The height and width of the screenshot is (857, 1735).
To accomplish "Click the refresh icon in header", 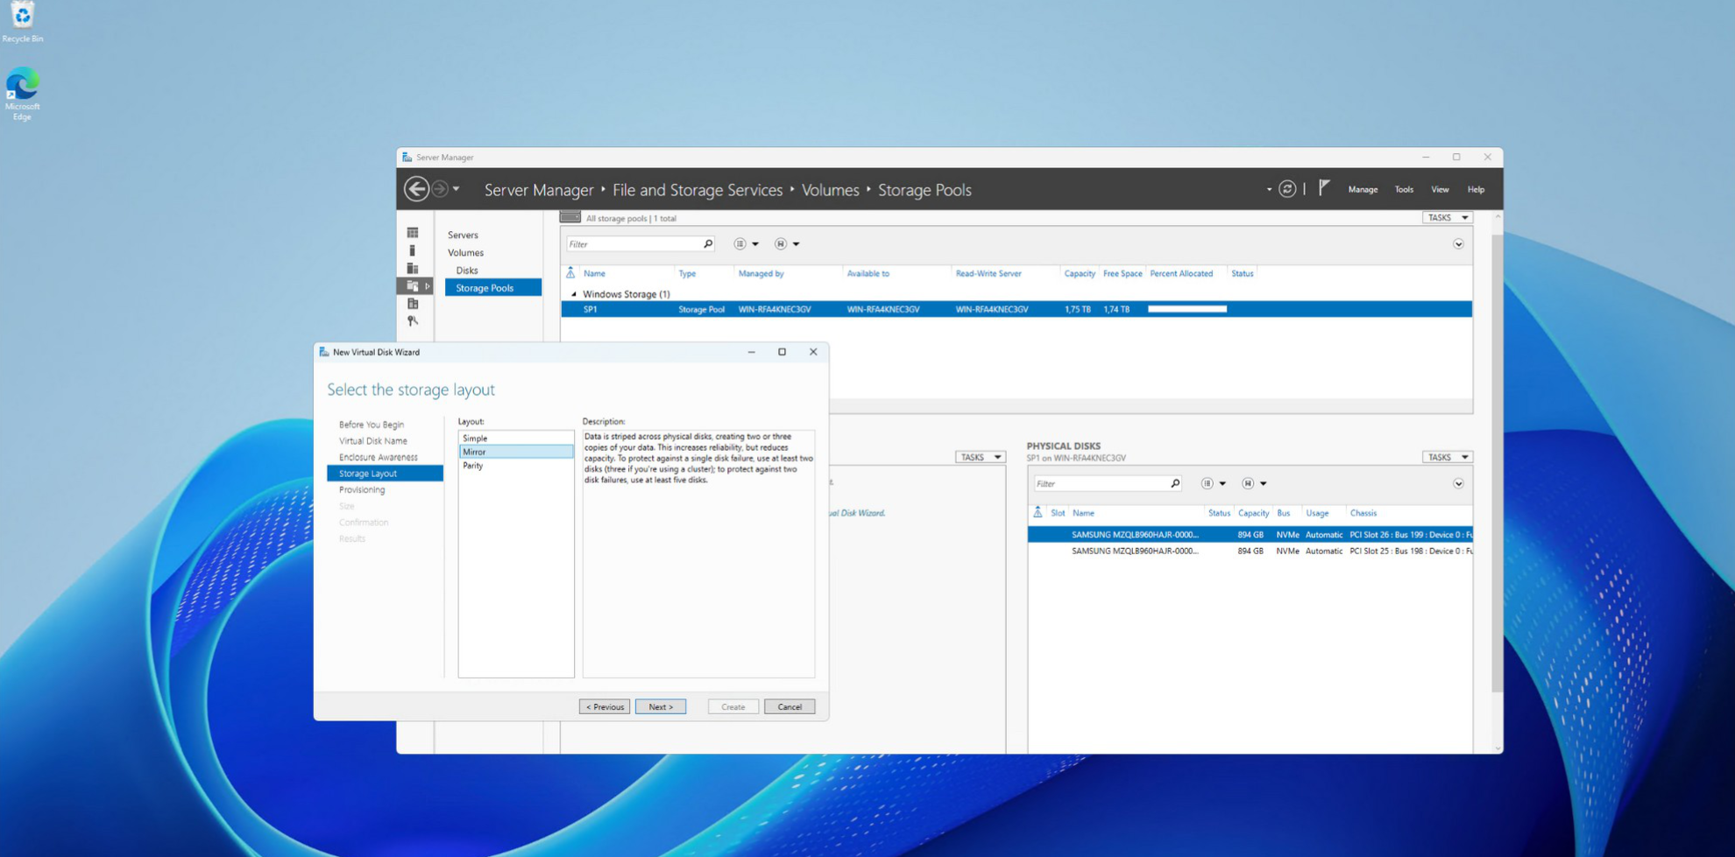I will click(x=1286, y=189).
